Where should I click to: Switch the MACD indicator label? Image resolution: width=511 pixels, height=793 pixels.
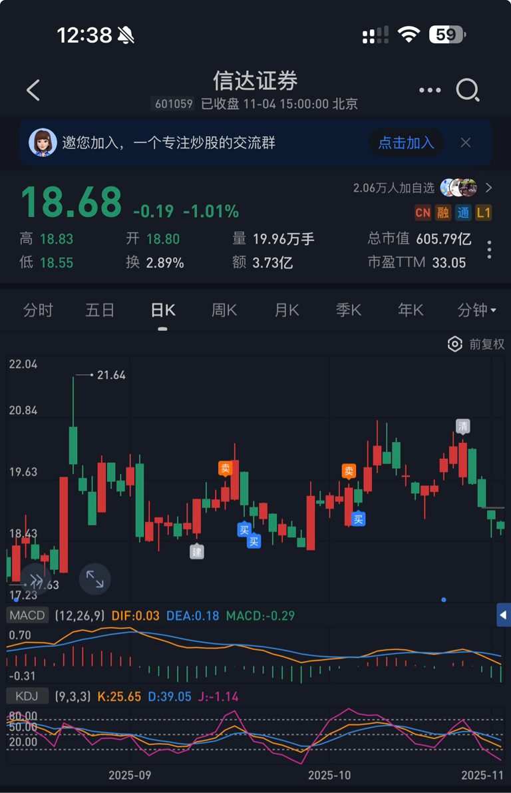pos(27,615)
